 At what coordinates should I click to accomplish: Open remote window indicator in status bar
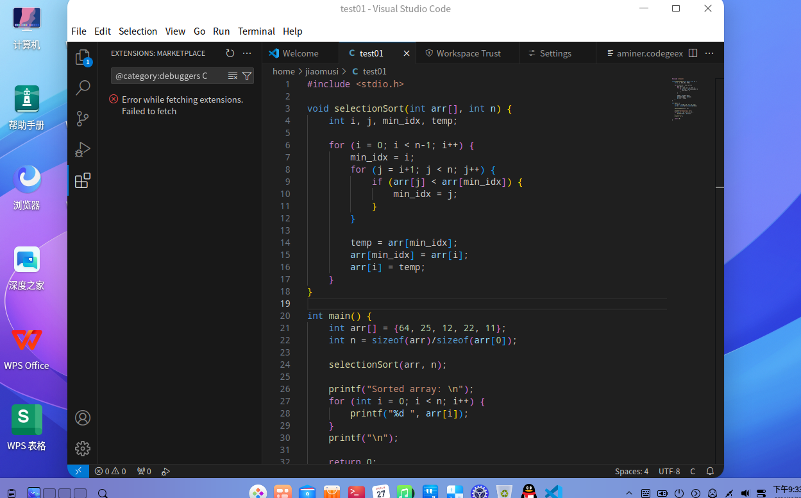(x=78, y=471)
